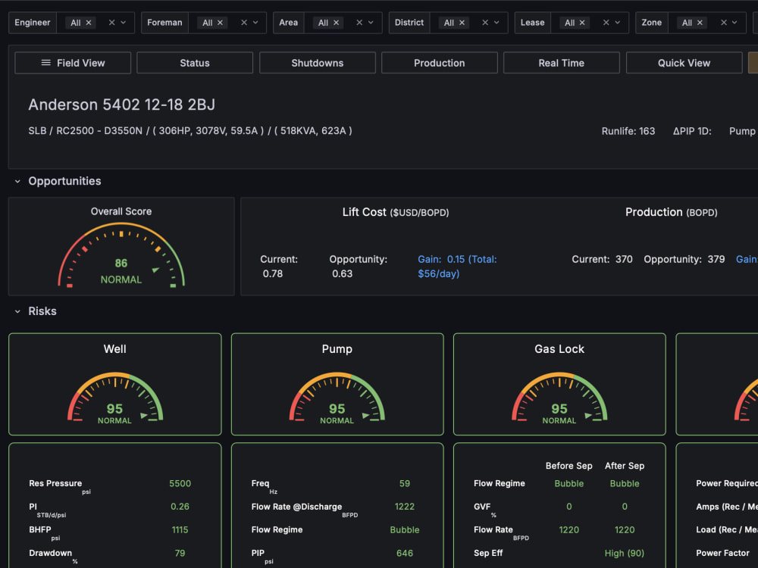Click the Res Pressure value 5500

[x=180, y=483]
